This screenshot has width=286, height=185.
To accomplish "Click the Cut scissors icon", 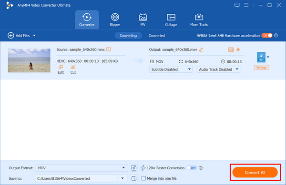I will click(x=73, y=67).
